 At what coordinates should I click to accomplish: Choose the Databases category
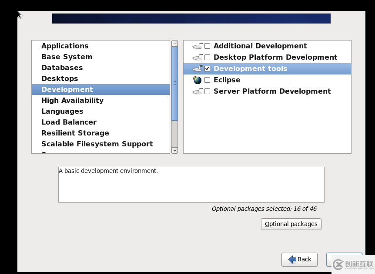point(100,68)
